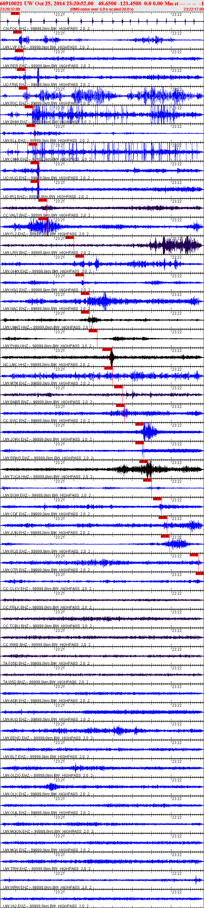Select the CC.CLCV.EHZ station label

[x=47, y=589]
